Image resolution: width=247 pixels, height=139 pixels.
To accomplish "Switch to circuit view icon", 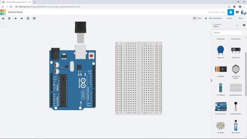I will tap(231, 12).
